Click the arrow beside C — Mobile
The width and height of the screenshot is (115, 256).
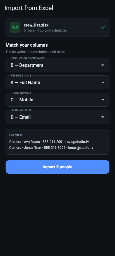(103, 100)
